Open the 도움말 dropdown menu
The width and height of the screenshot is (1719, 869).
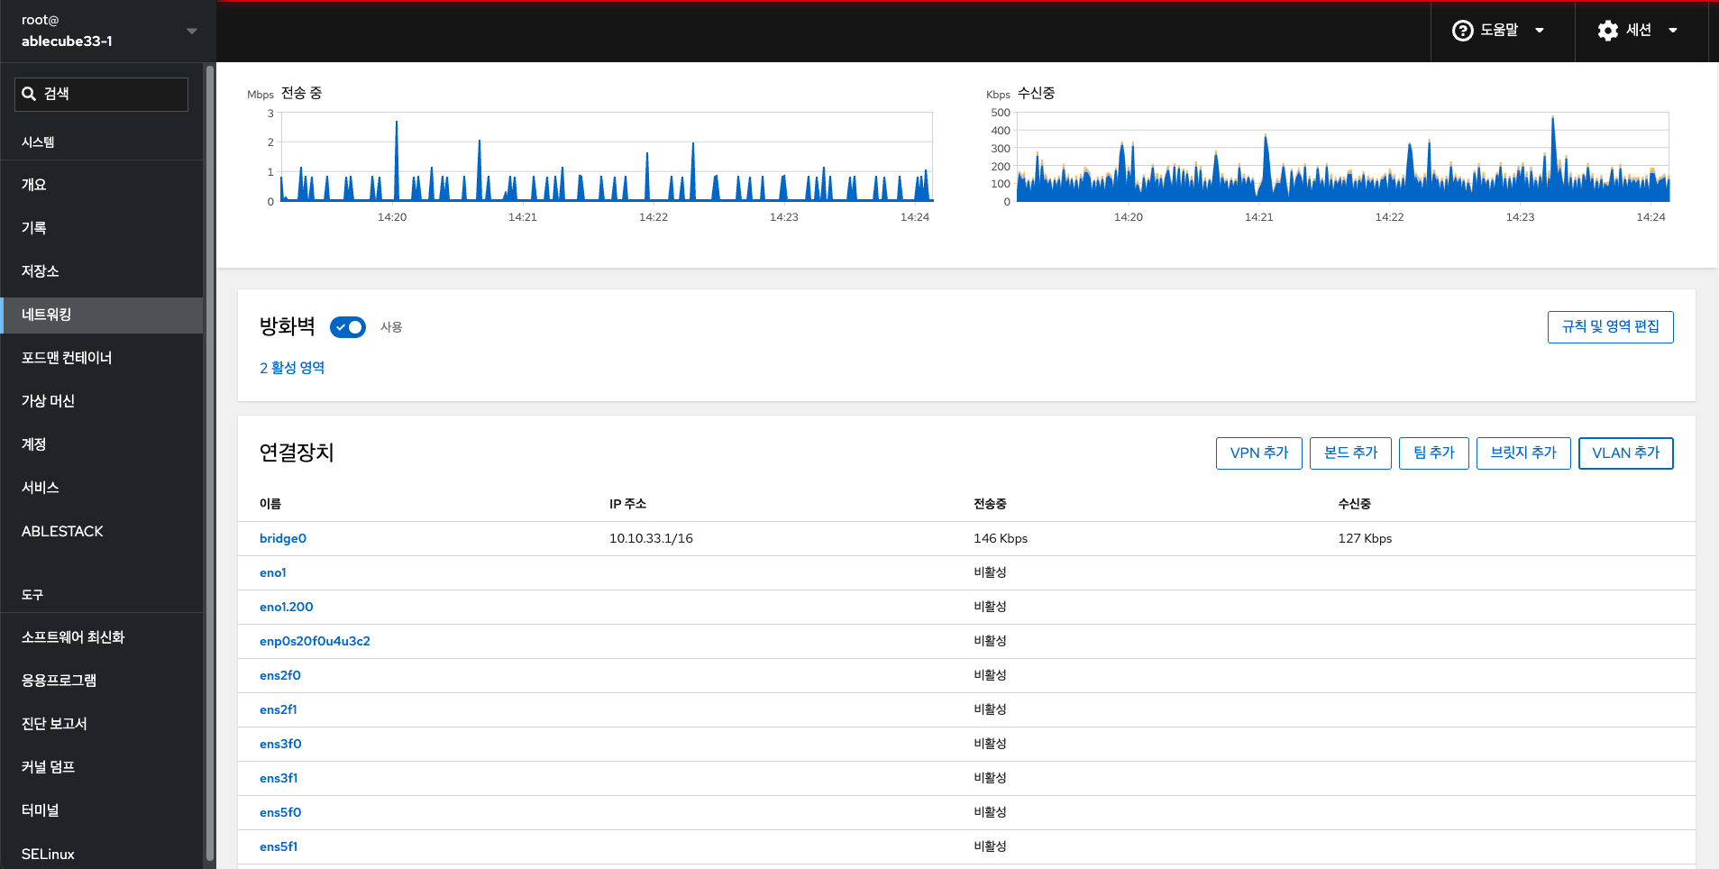[1500, 31]
